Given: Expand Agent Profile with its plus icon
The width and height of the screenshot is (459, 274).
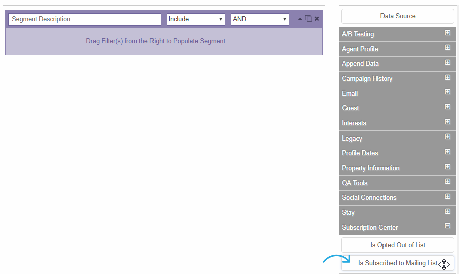Looking at the screenshot, I should point(447,47).
